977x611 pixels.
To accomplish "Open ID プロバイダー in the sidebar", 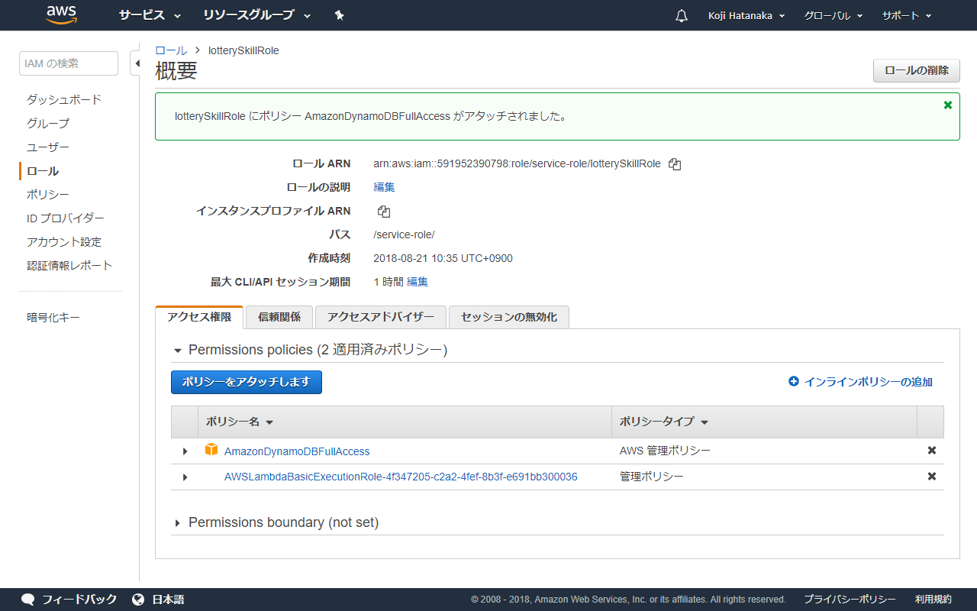I will [66, 218].
